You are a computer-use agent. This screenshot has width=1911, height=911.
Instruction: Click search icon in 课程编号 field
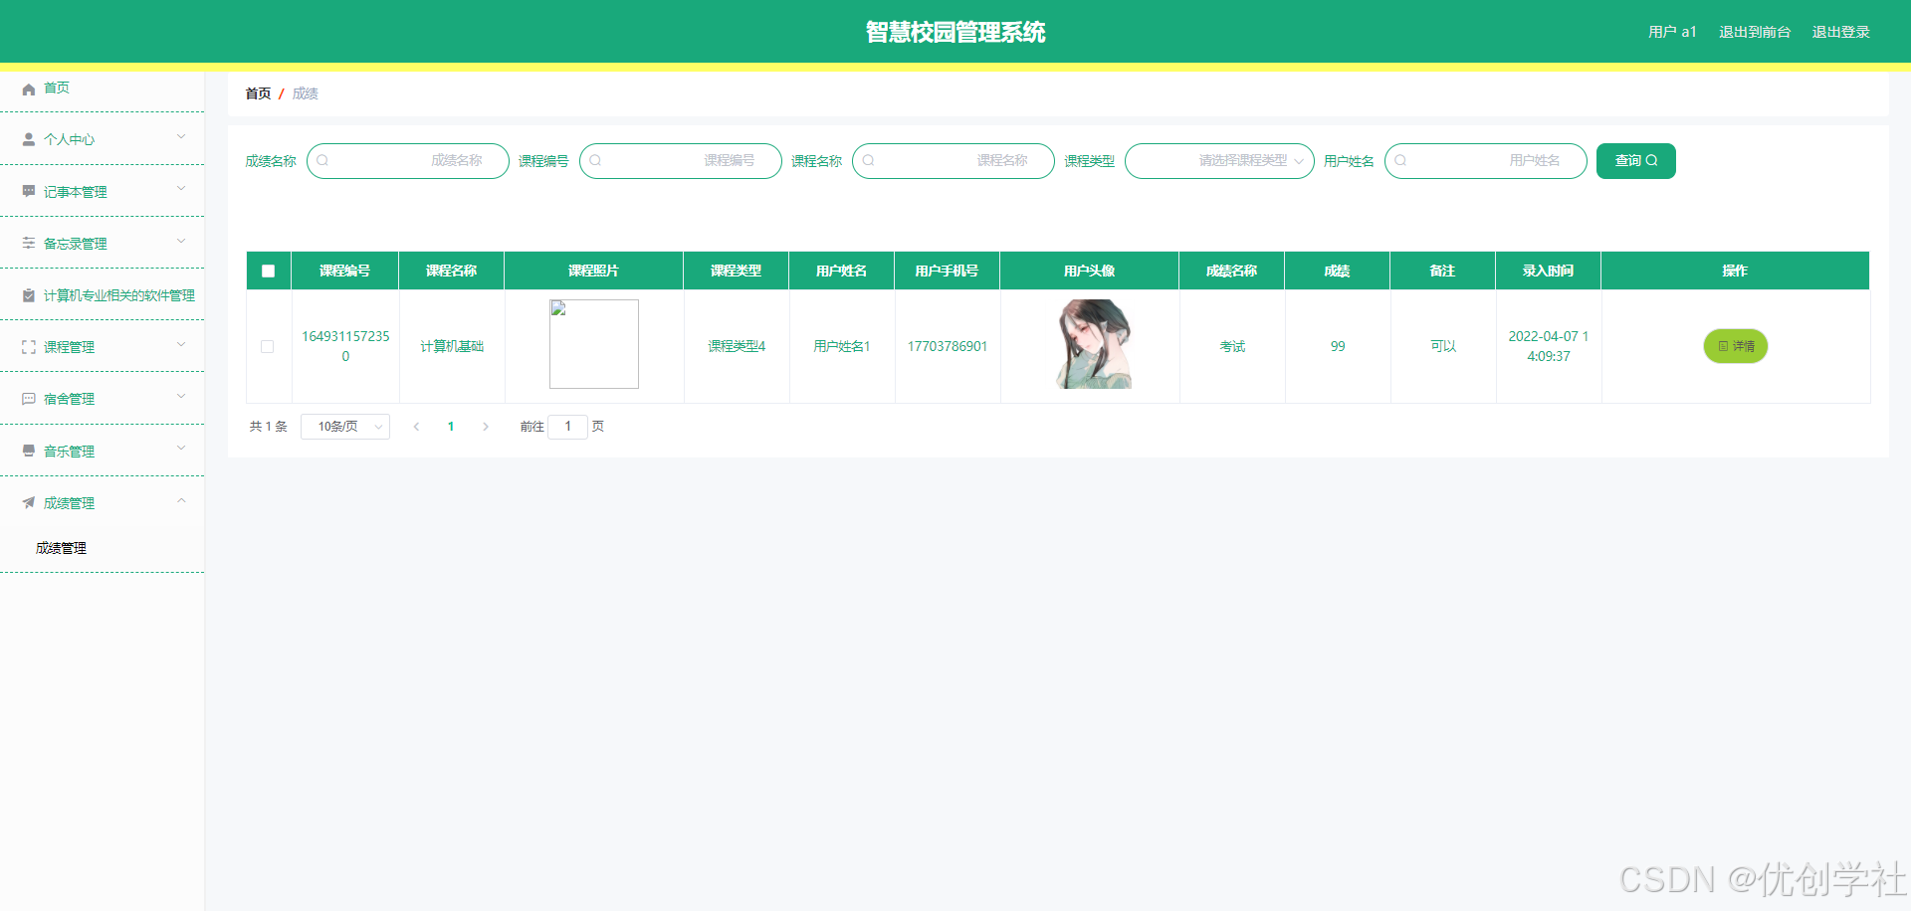(595, 160)
